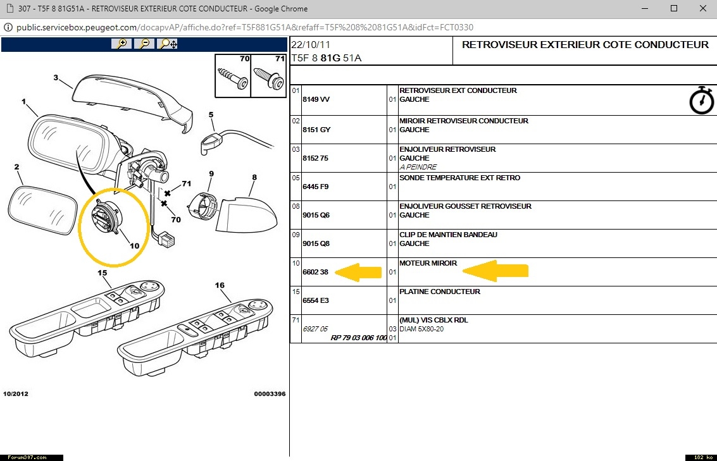Image resolution: width=717 pixels, height=461 pixels.
Task: Click gusset trim part labeled 8
Action: click(246, 215)
